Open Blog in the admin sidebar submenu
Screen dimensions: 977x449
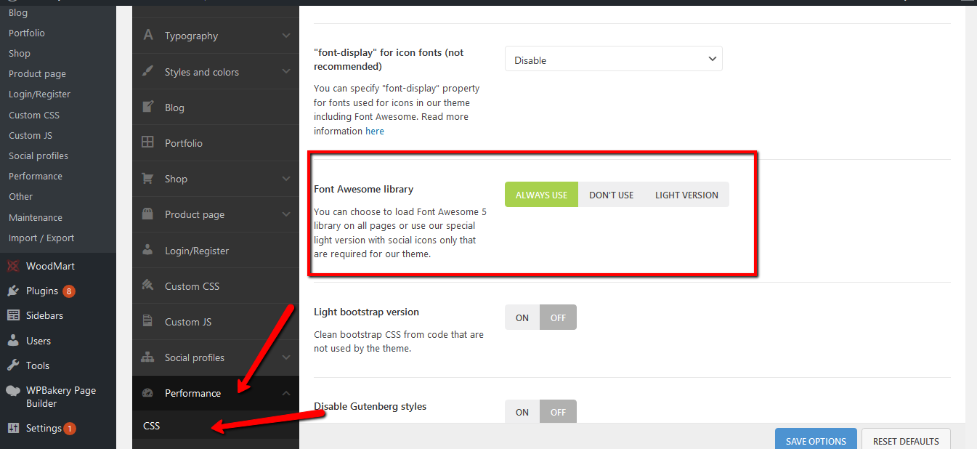coord(18,12)
